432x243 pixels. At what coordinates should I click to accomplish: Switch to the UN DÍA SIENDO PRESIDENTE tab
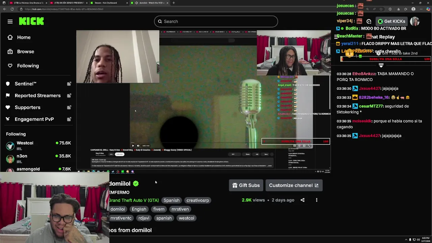click(69, 3)
